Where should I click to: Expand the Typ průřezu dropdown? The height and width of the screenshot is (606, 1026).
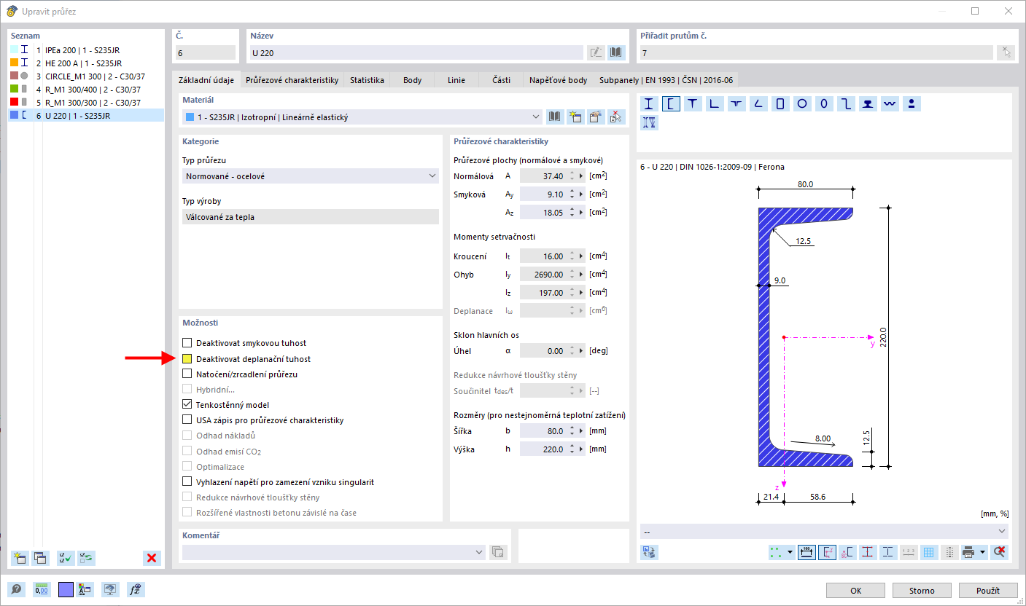[x=433, y=176]
